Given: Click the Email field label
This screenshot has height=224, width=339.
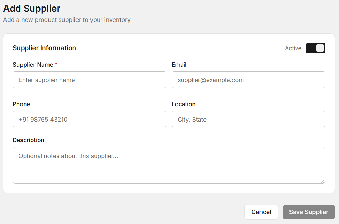Looking at the screenshot, I should [x=179, y=65].
